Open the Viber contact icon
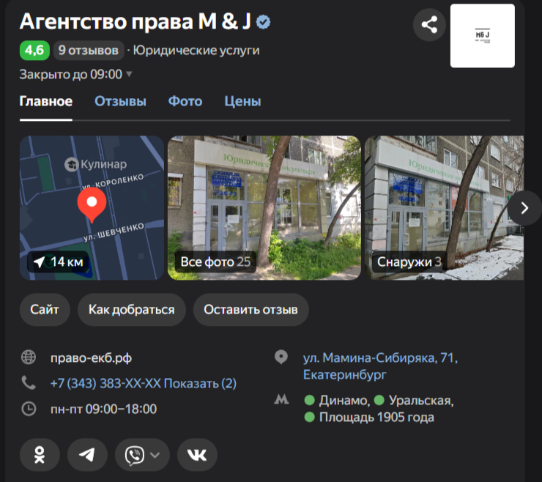 coord(134,455)
